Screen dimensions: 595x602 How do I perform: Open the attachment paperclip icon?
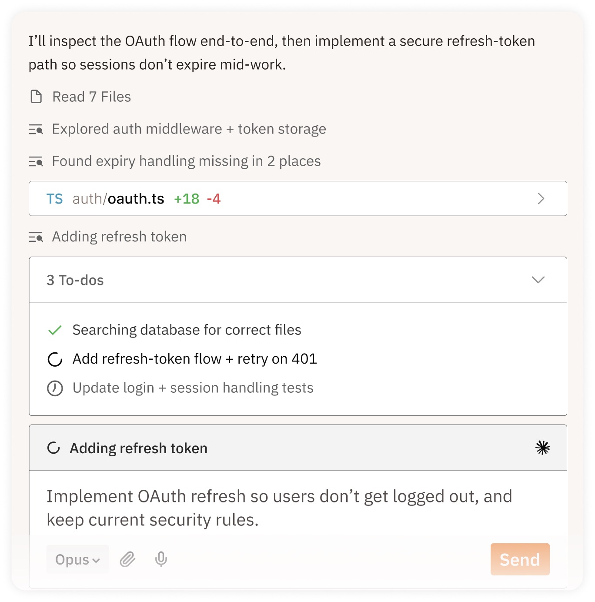(x=127, y=560)
